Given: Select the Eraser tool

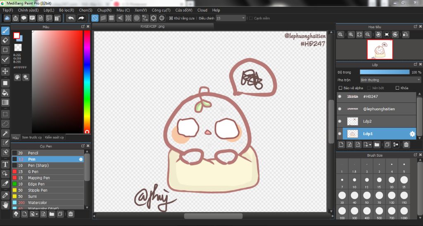Looking at the screenshot, I should coord(5,40).
